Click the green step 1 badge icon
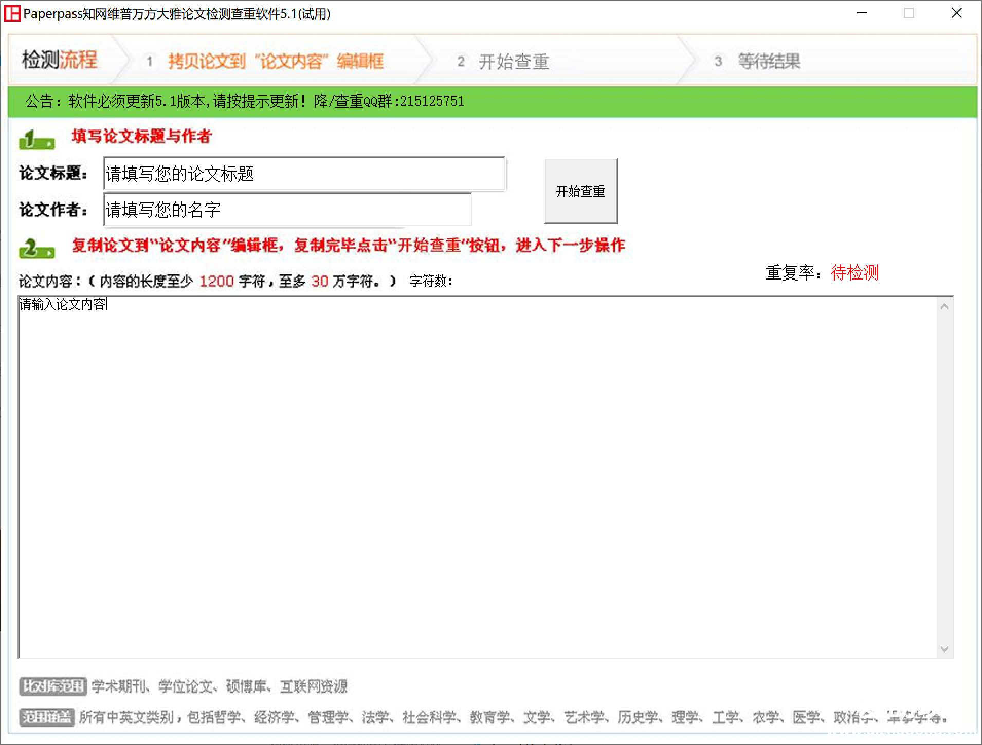982x745 pixels. (37, 139)
